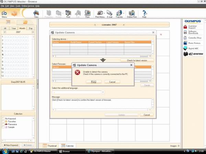This screenshot has height=154, width=206.
Task: Click Retry in the error dialog
Action: pos(94,82)
